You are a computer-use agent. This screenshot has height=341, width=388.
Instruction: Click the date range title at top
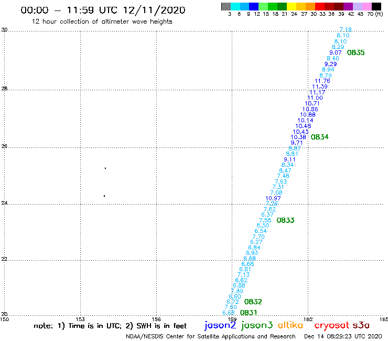103,10
